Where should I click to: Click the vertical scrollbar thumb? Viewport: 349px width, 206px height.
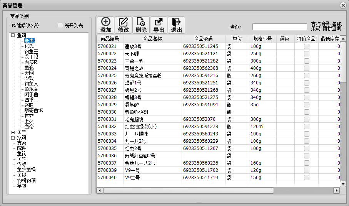pyautogui.click(x=343, y=63)
